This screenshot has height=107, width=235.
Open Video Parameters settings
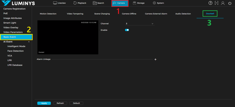click(x=13, y=32)
